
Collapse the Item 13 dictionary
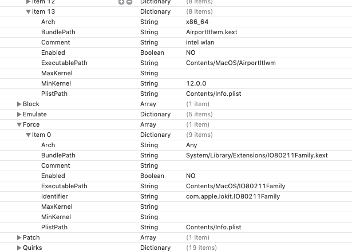coord(29,11)
